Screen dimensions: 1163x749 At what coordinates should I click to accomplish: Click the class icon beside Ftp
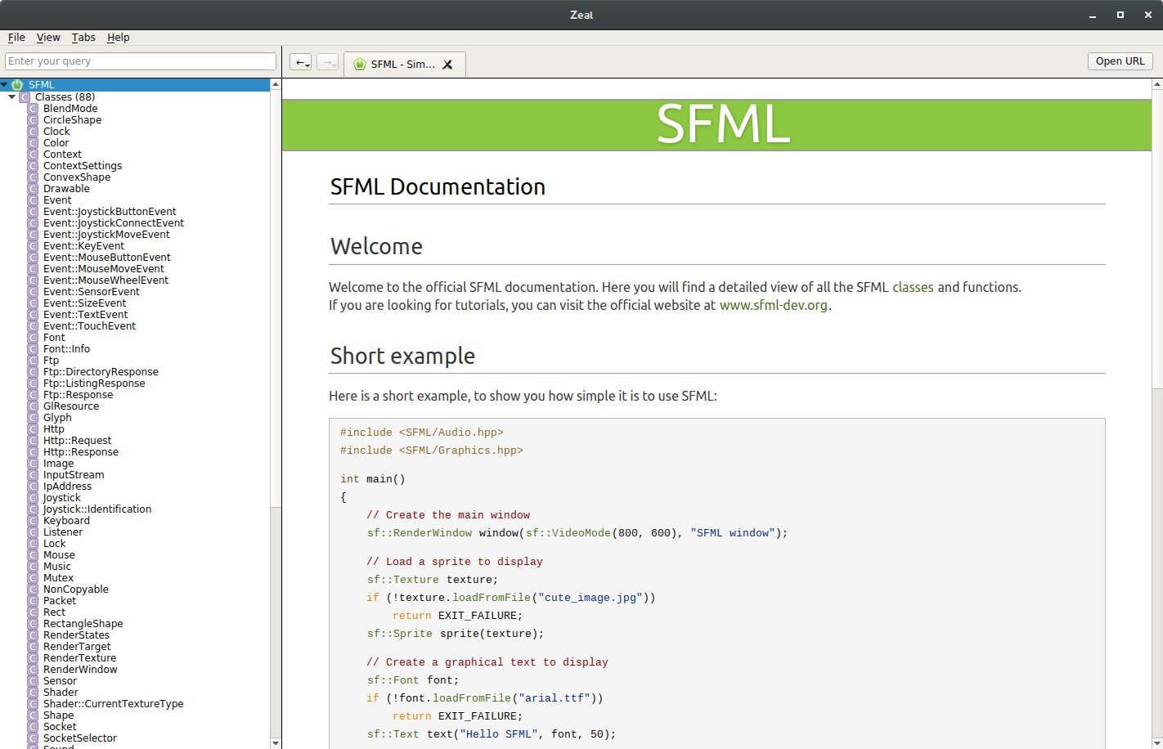[33, 361]
